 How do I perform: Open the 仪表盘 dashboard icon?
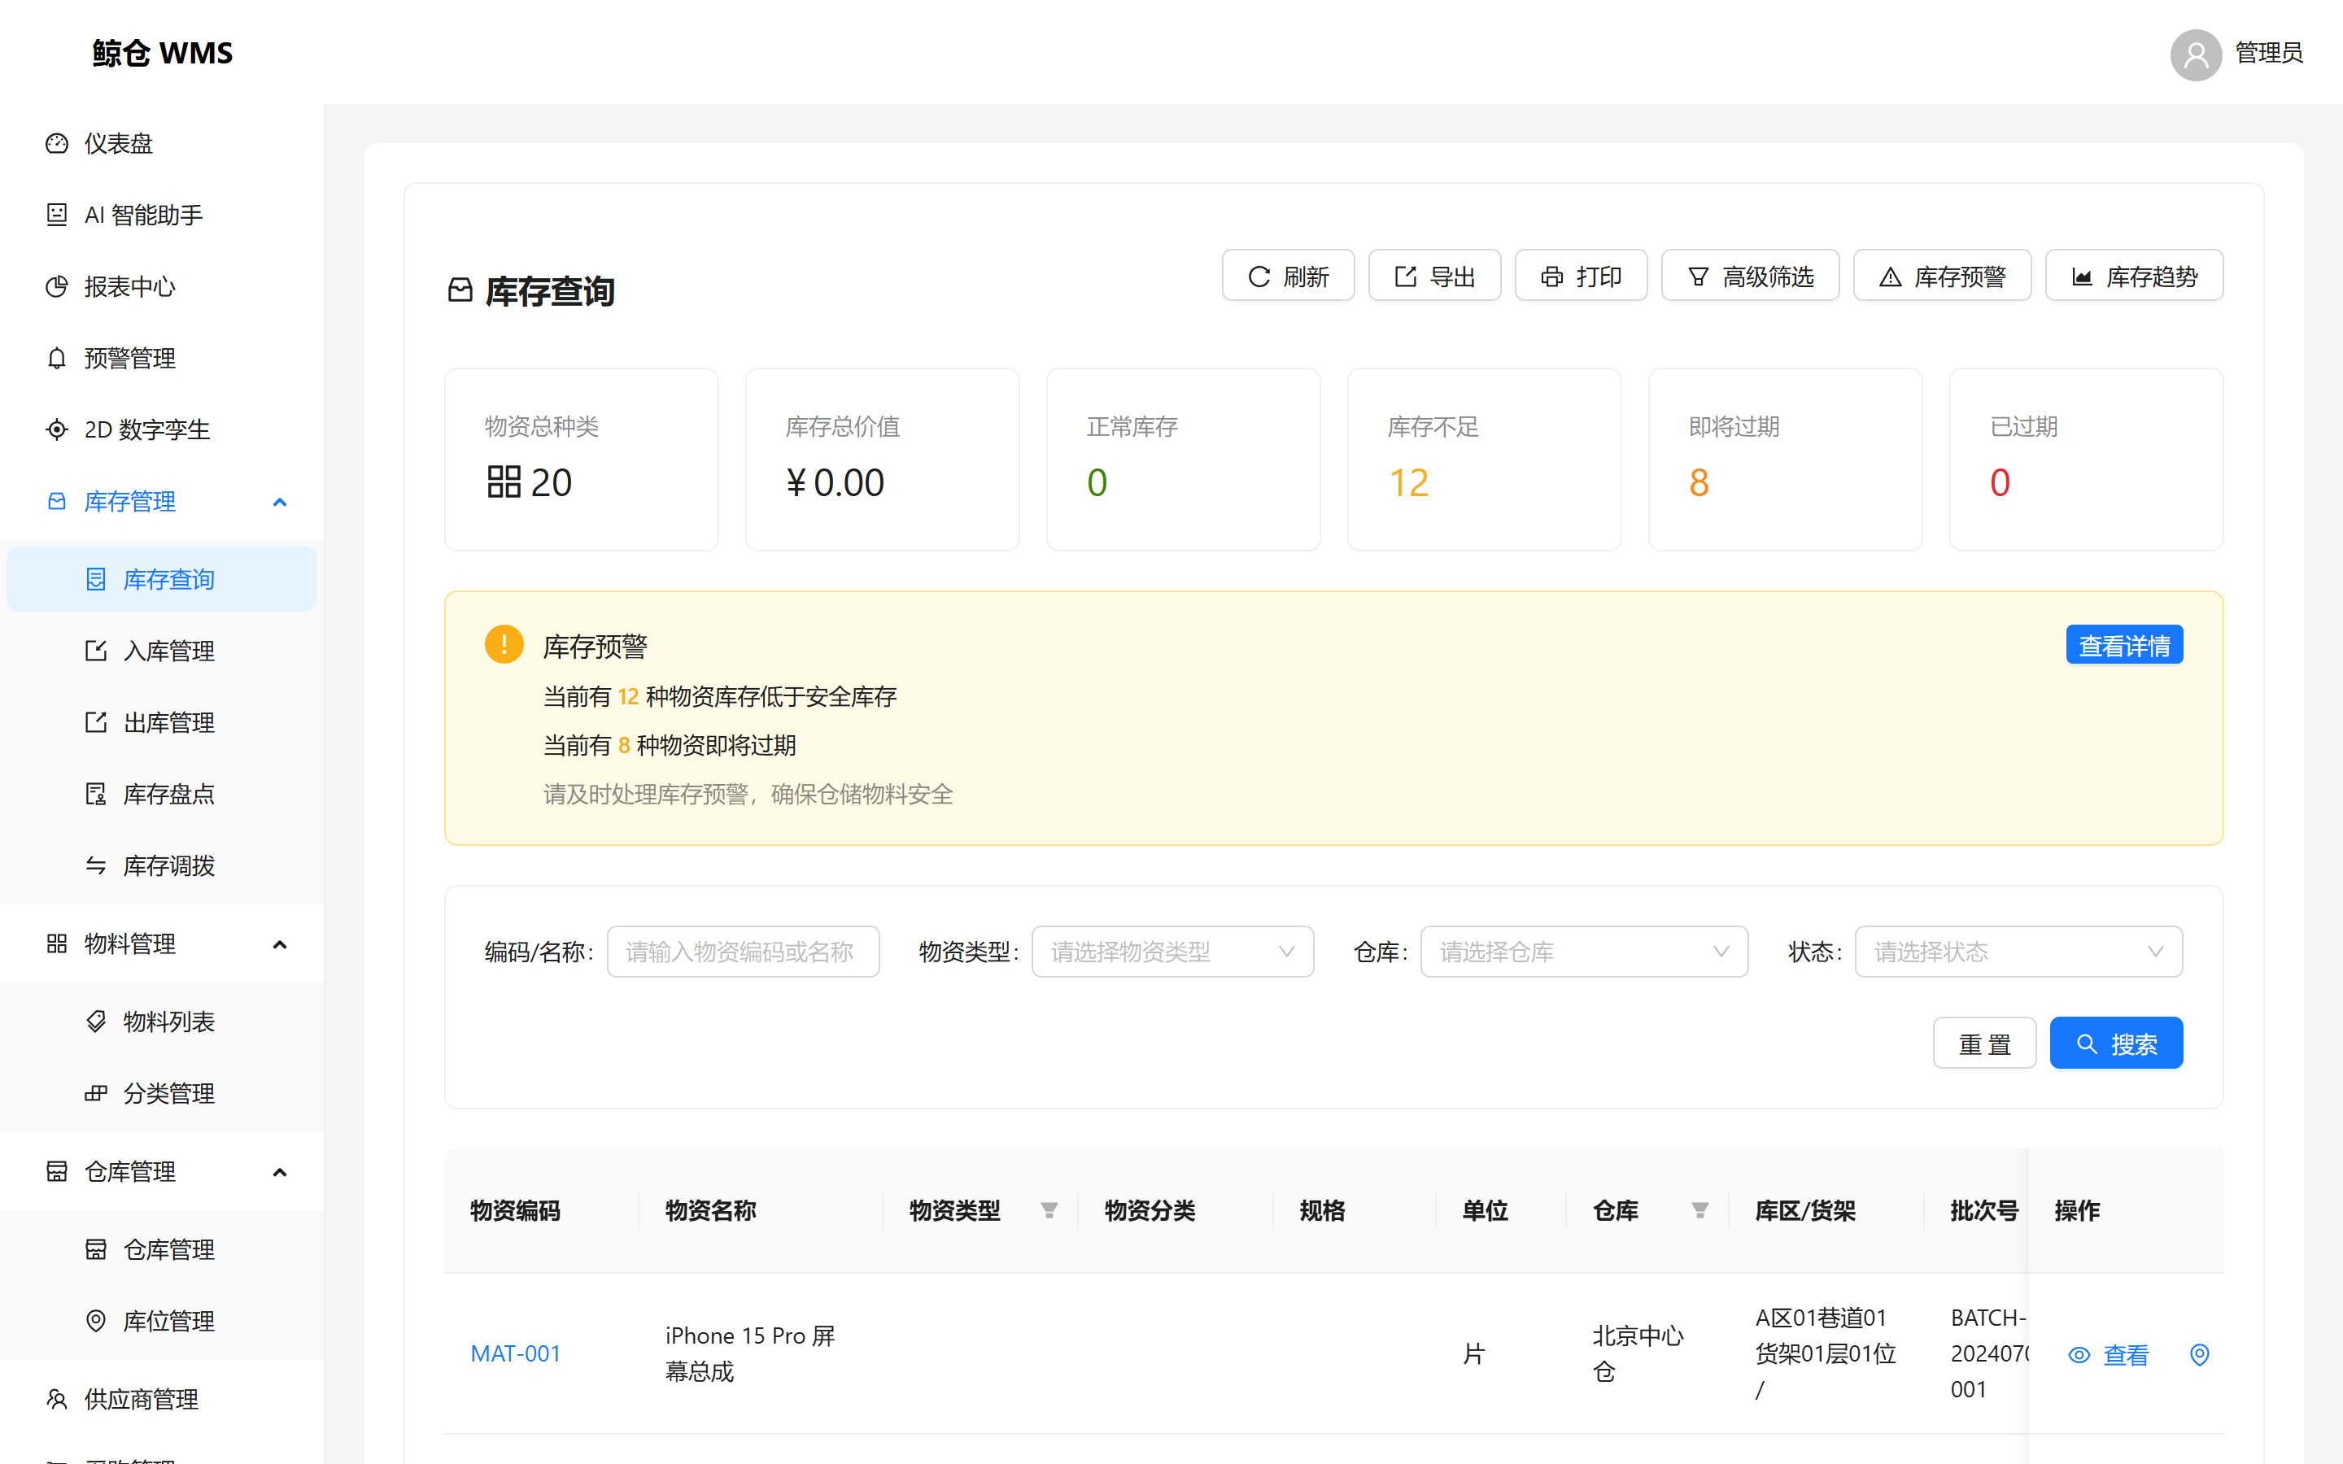(57, 143)
